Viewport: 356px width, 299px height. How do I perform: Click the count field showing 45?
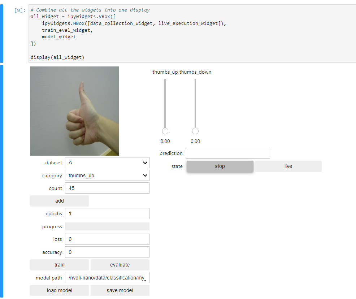[x=107, y=188]
